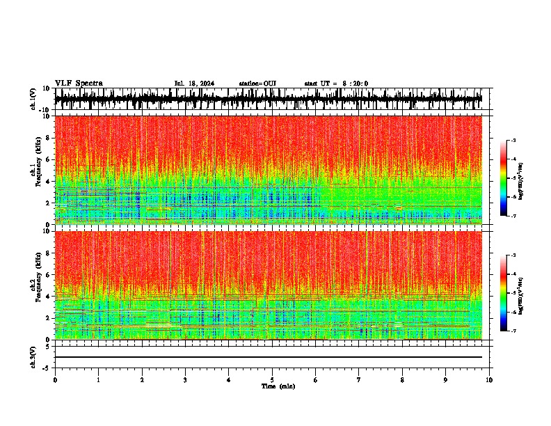Click time axis tick label "4"
The image size is (551, 426).
229,380
